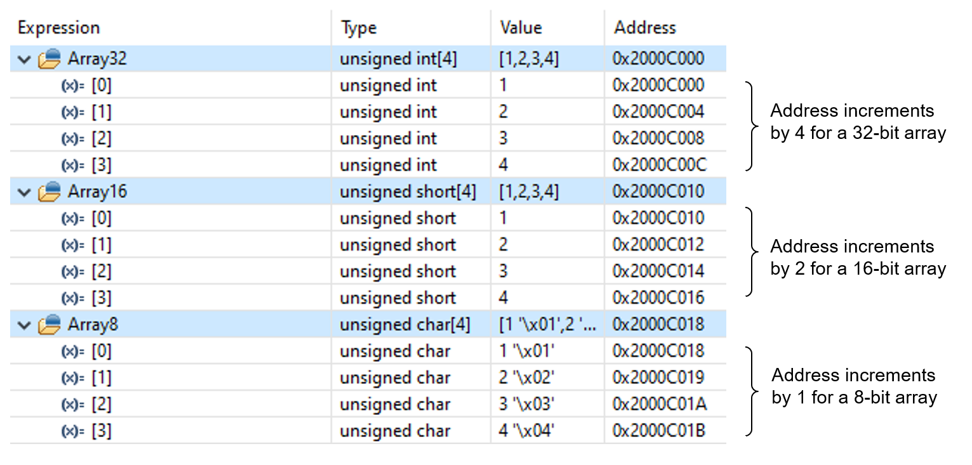Select the value 3 of Array32 [2]
Screen dimensions: 972x465
pos(503,139)
